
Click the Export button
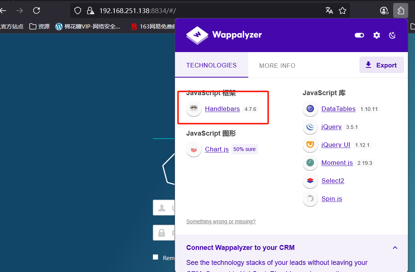382,65
